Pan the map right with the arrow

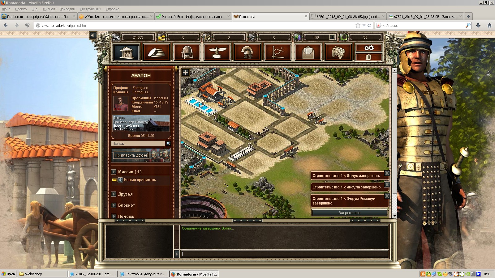[x=226, y=186]
